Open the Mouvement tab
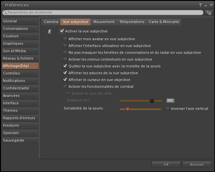The height and width of the screenshot is (172, 215). tap(104, 22)
